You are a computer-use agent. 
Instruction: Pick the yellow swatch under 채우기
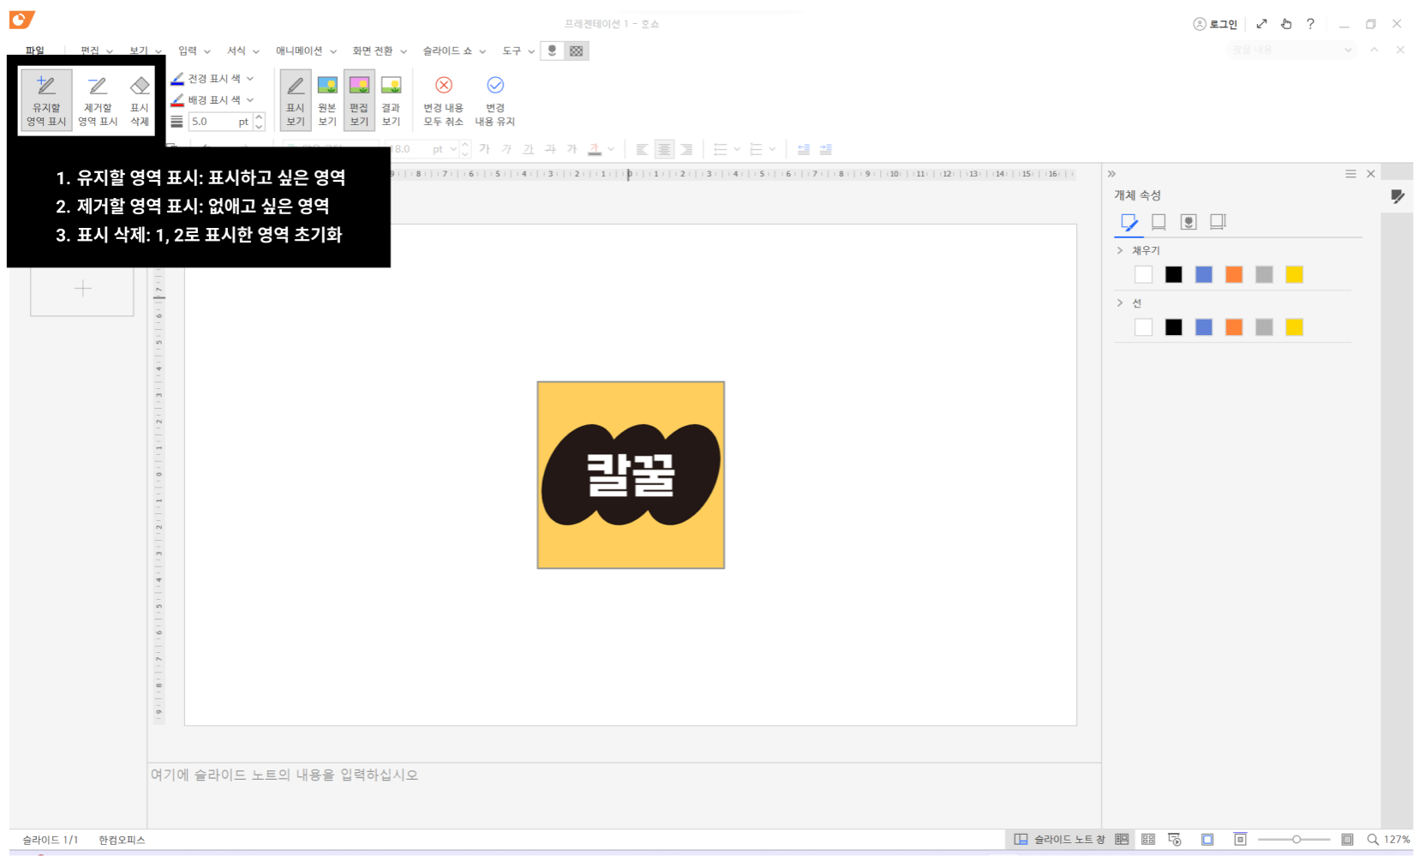1294,274
